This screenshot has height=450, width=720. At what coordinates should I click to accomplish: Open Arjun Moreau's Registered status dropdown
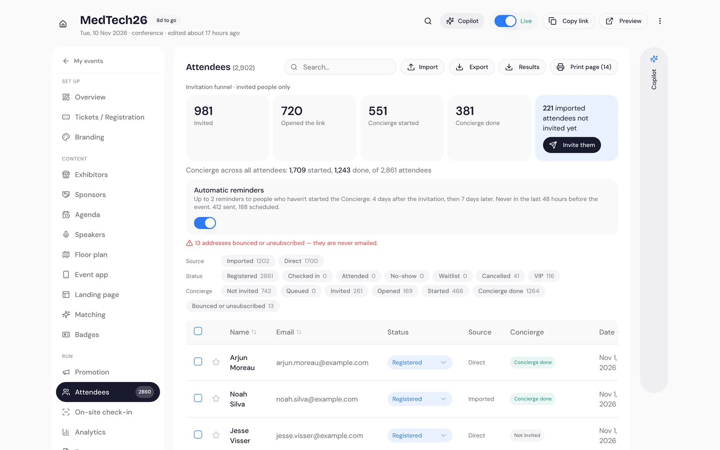click(419, 362)
